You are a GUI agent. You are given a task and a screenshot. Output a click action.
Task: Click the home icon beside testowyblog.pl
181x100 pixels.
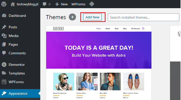pyautogui.click(x=13, y=4)
